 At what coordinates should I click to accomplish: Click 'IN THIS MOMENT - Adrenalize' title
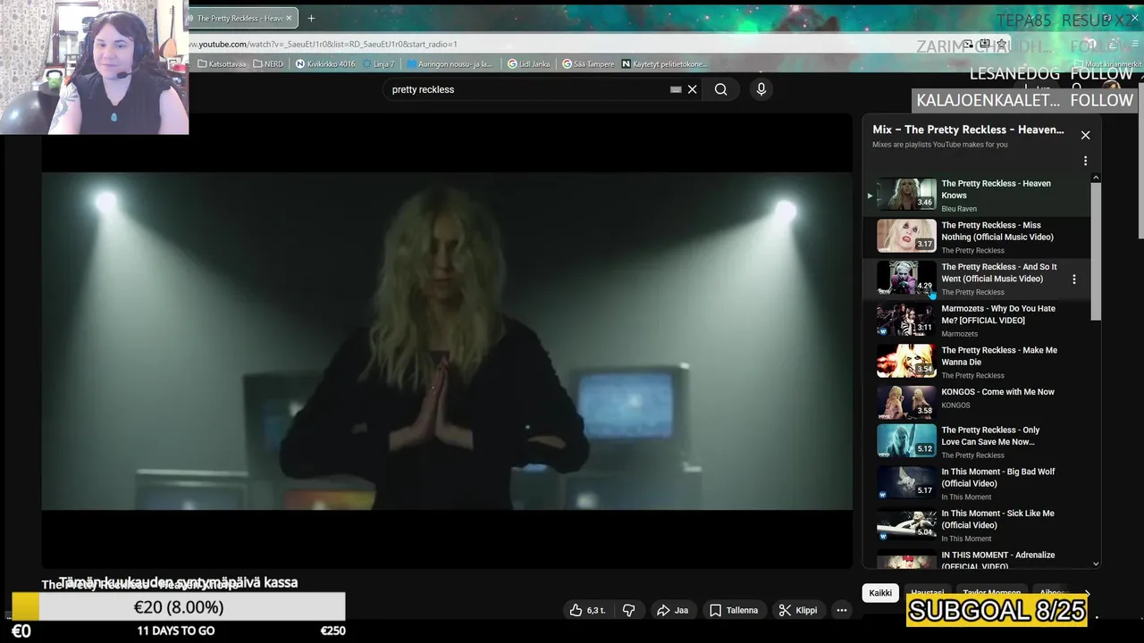tap(998, 560)
